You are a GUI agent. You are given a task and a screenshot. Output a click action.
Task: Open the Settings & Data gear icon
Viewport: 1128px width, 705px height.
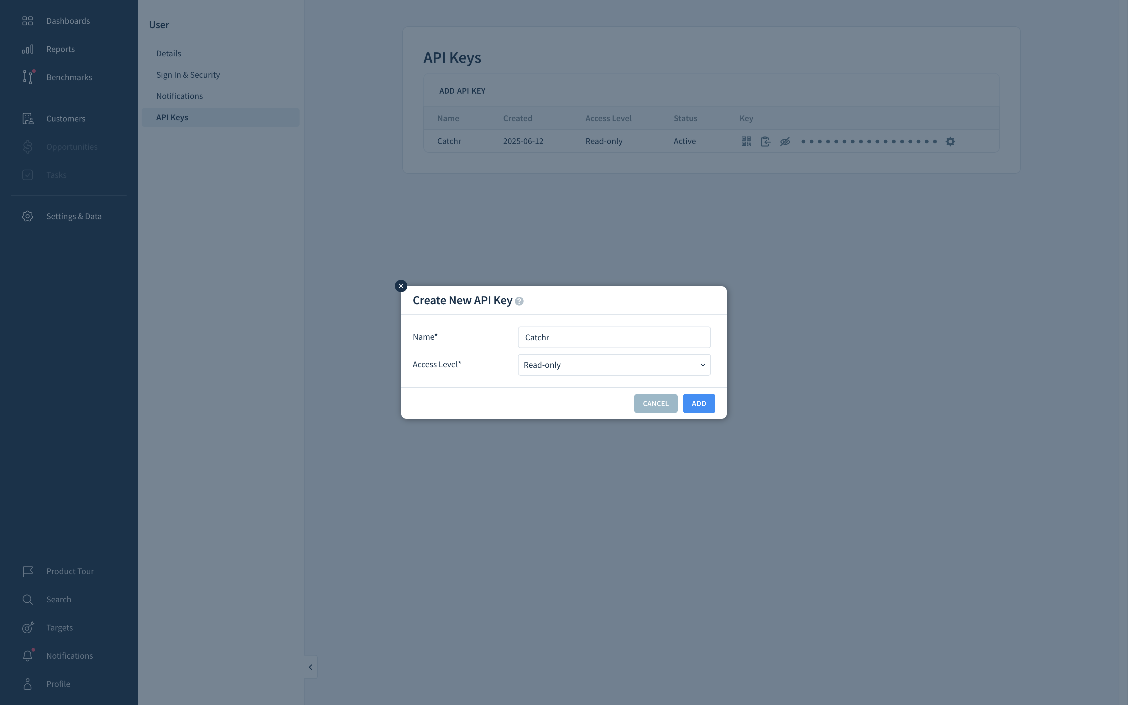click(x=28, y=216)
